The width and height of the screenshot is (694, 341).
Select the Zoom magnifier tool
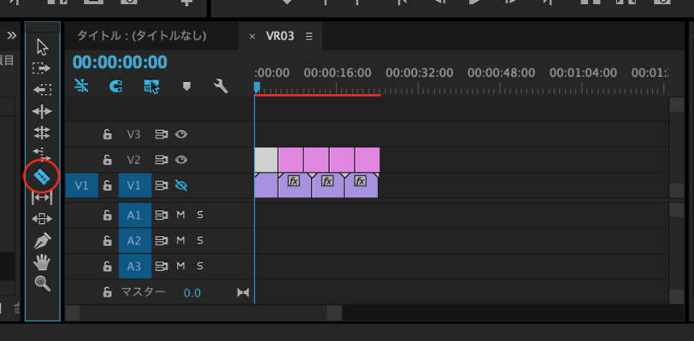pos(43,284)
